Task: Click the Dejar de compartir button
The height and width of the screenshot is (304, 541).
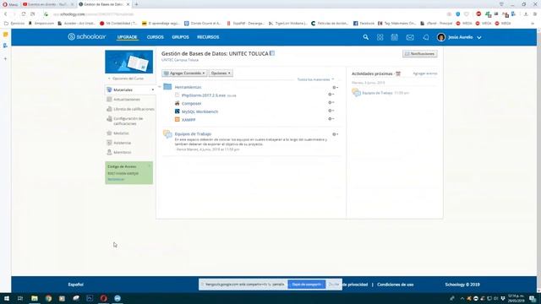Action: (306, 285)
